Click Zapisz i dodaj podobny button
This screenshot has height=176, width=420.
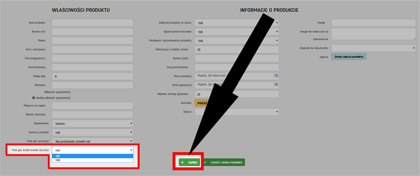click(224, 162)
